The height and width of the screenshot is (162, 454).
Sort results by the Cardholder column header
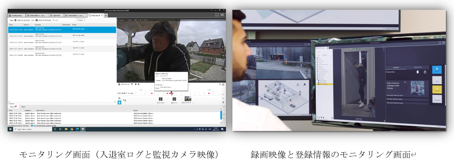pyautogui.click(x=66, y=25)
